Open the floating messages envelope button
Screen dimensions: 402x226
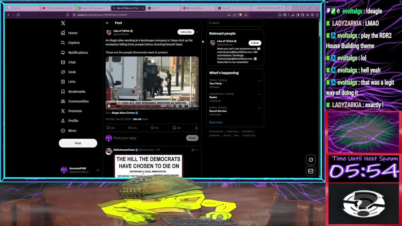pyautogui.click(x=311, y=171)
